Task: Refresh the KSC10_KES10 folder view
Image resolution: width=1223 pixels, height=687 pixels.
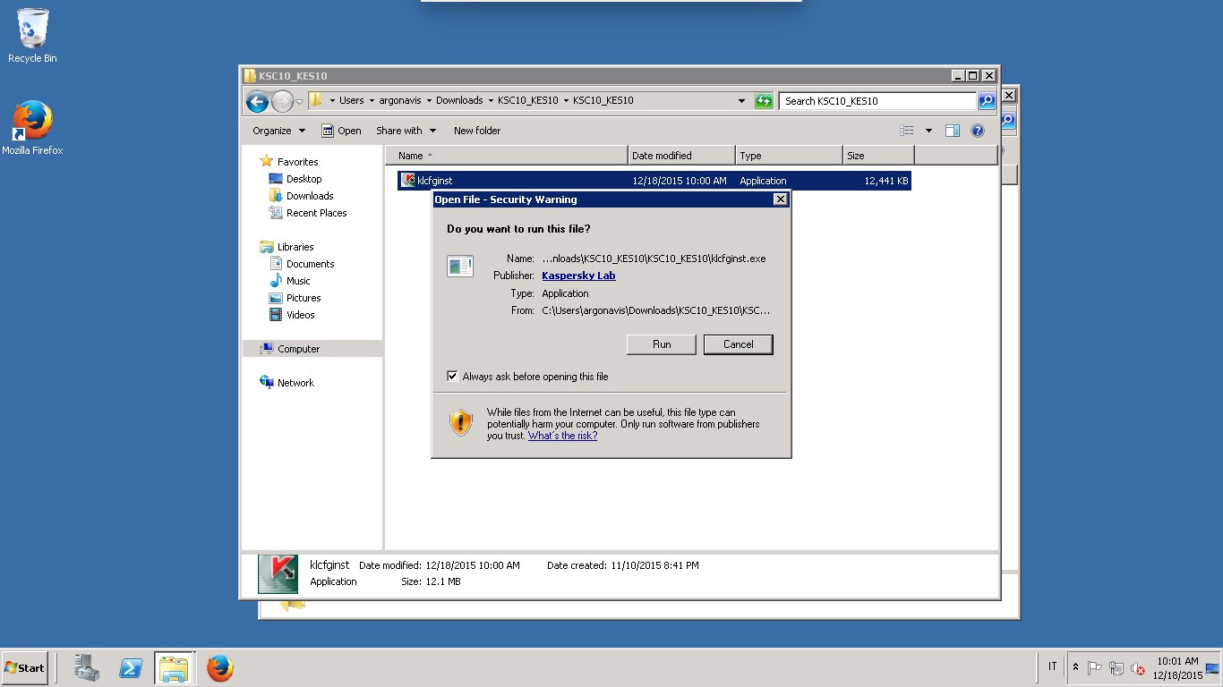Action: (x=764, y=101)
